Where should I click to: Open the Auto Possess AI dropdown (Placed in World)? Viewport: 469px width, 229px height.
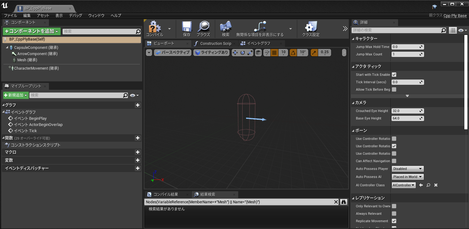pyautogui.click(x=408, y=177)
